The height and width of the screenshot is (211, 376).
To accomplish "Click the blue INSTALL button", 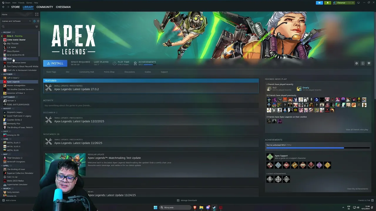I will (x=55, y=63).
